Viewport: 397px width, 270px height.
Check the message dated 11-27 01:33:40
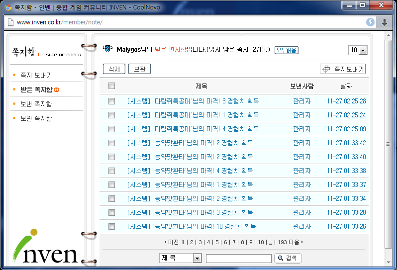111,157
